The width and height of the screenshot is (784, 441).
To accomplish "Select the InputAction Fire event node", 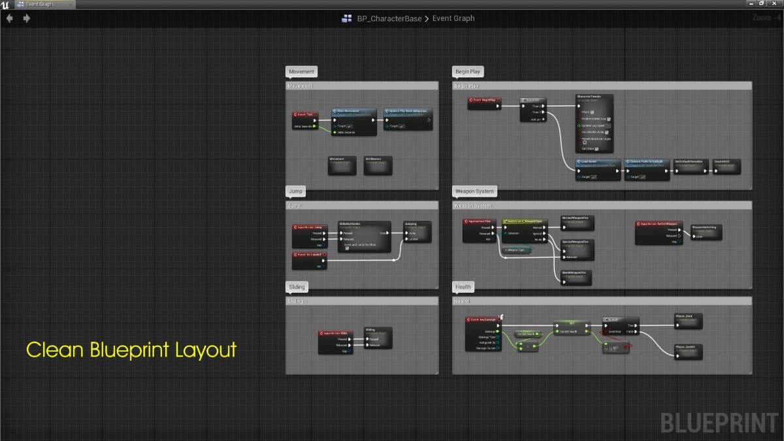I will pos(481,231).
